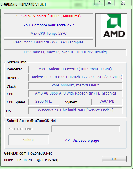Select the Resolution 1280x720 field
This screenshot has width=133, height=169.
(48, 43)
